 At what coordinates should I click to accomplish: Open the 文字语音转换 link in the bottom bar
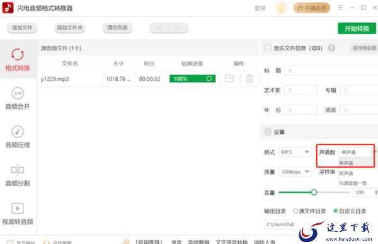[231, 241]
